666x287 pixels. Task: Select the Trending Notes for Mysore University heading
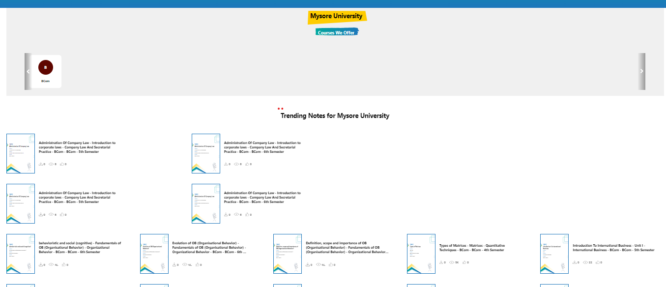pos(335,115)
